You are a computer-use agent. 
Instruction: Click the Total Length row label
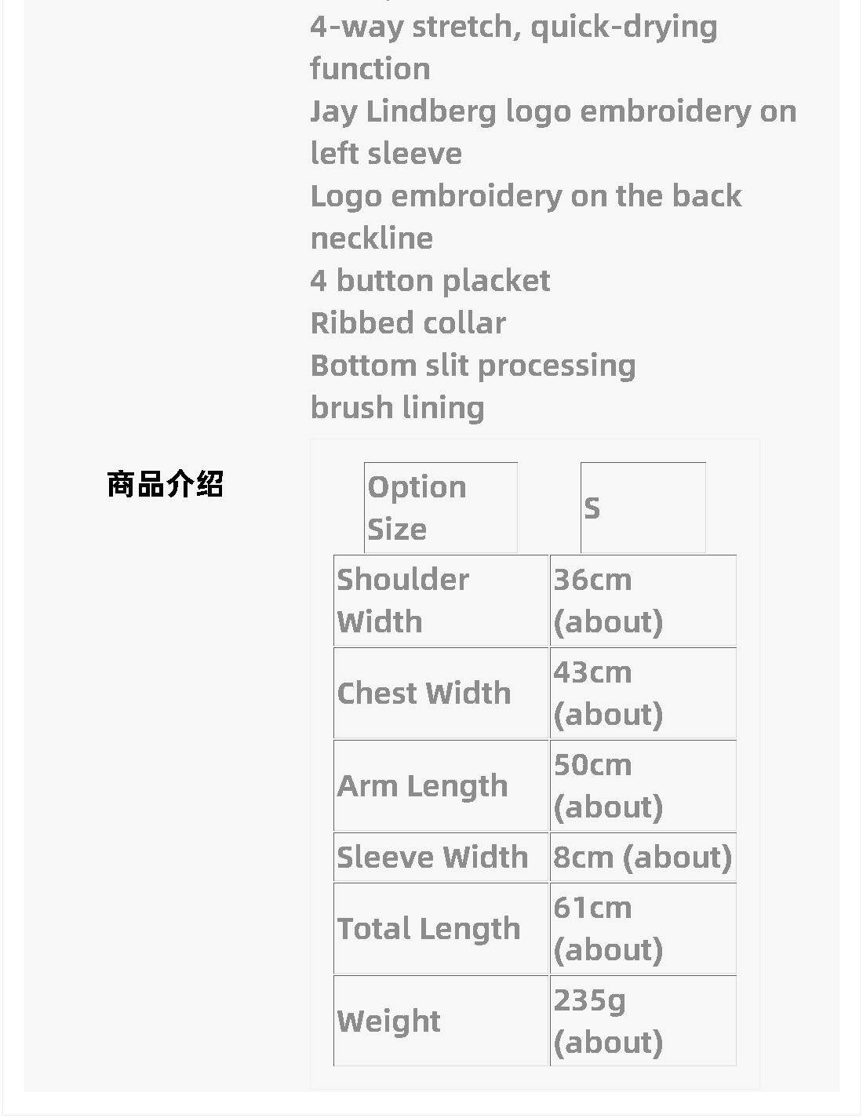click(440, 928)
